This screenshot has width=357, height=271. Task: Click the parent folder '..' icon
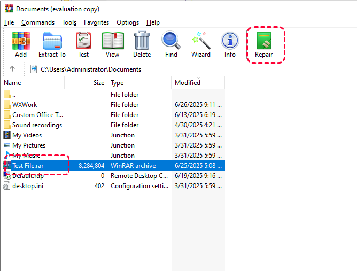[7, 94]
